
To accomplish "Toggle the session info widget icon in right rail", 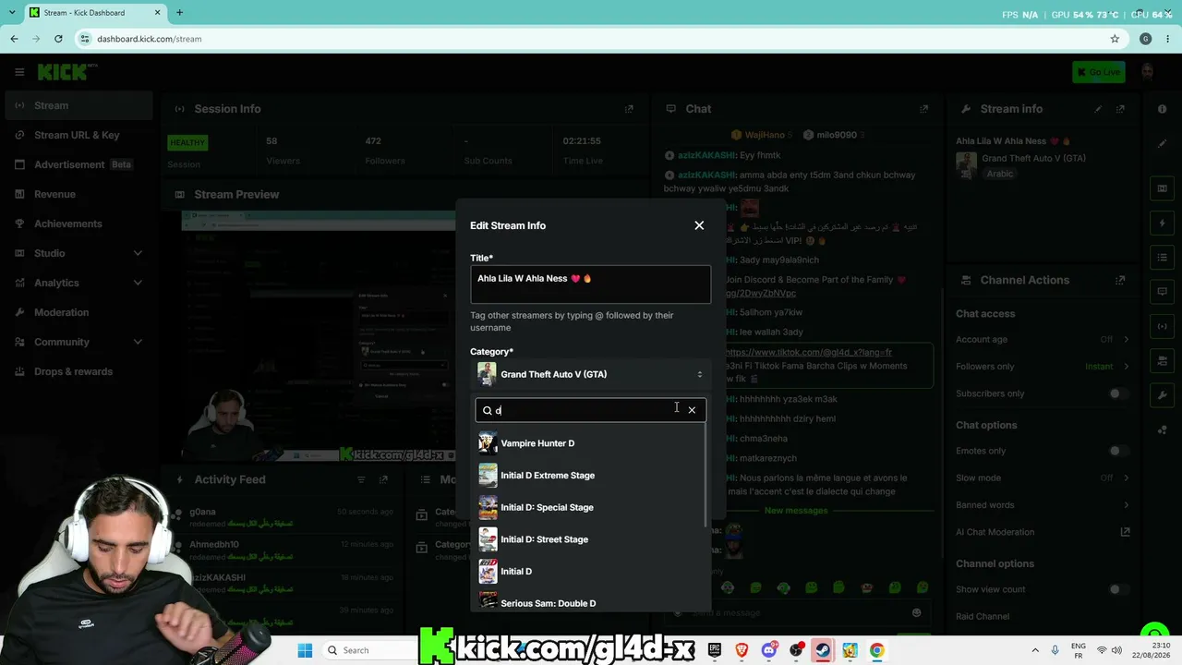I will tap(1163, 326).
